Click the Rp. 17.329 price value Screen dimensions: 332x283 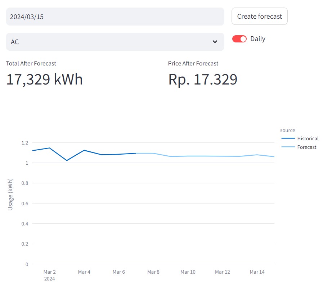pos(203,79)
